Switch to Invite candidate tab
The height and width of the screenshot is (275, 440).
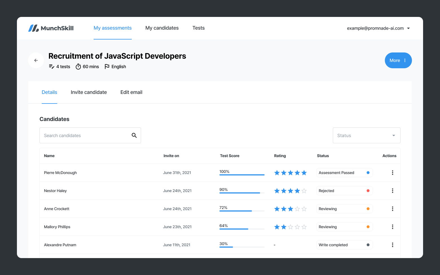89,92
